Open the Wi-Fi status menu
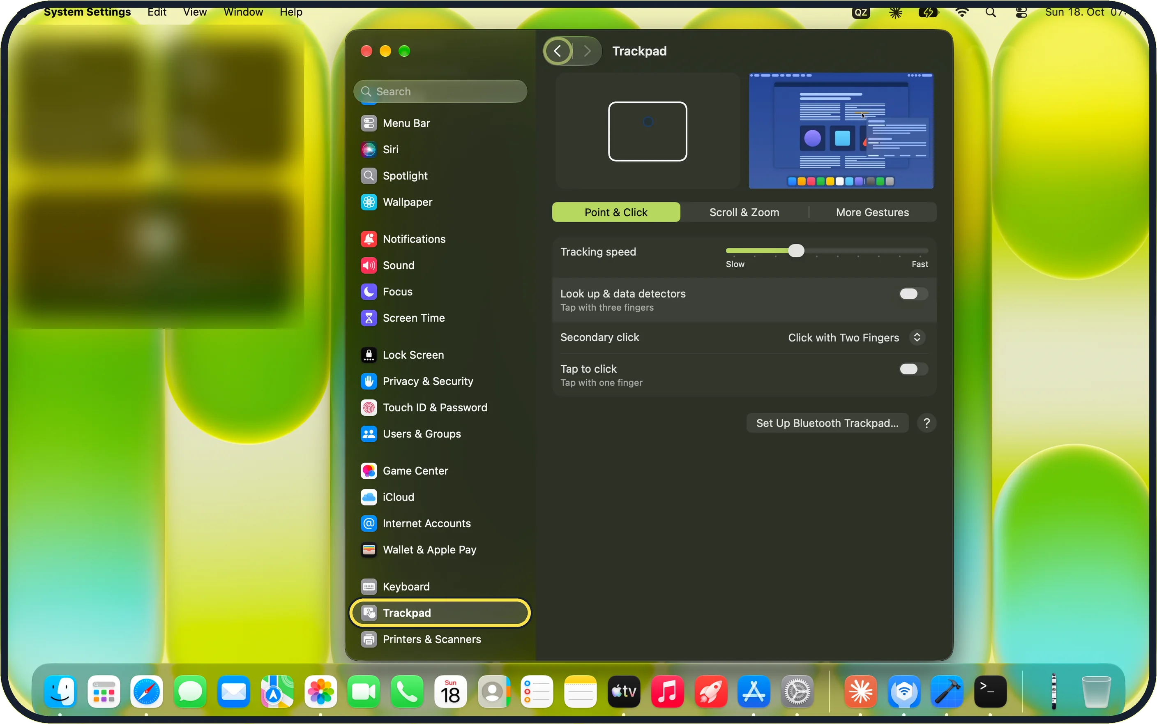Image resolution: width=1157 pixels, height=724 pixels. point(962,12)
